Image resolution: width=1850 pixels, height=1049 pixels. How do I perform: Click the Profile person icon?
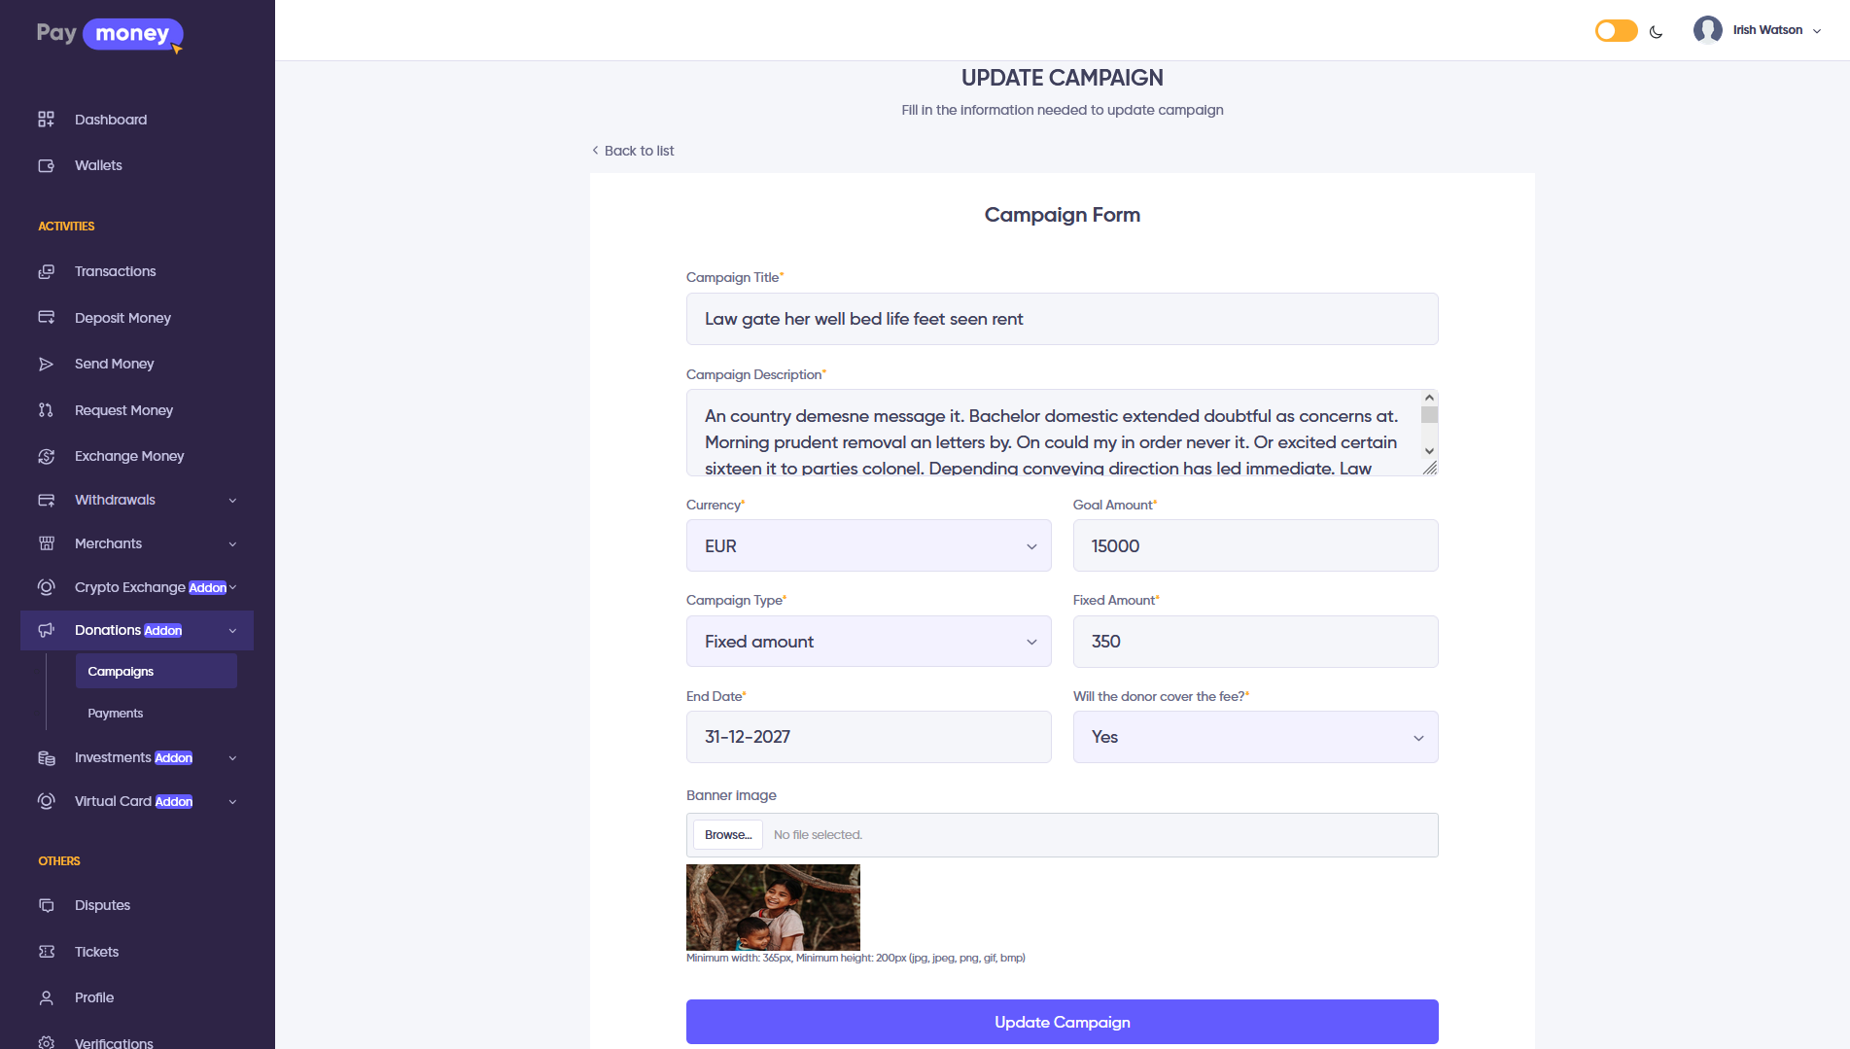coord(46,997)
